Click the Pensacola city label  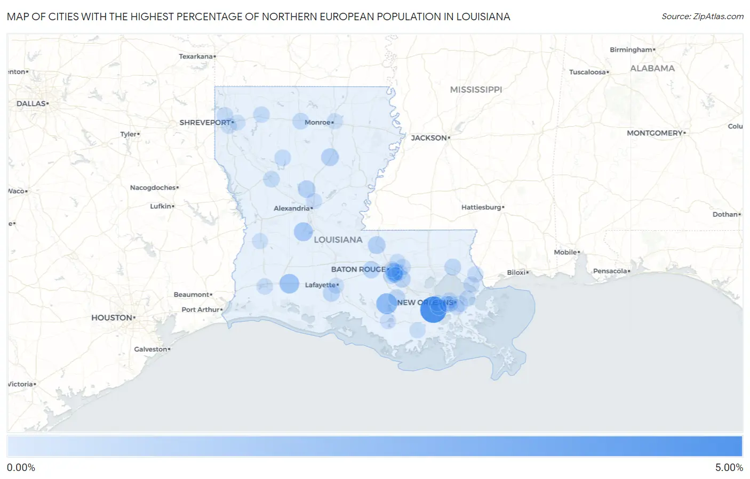610,271
